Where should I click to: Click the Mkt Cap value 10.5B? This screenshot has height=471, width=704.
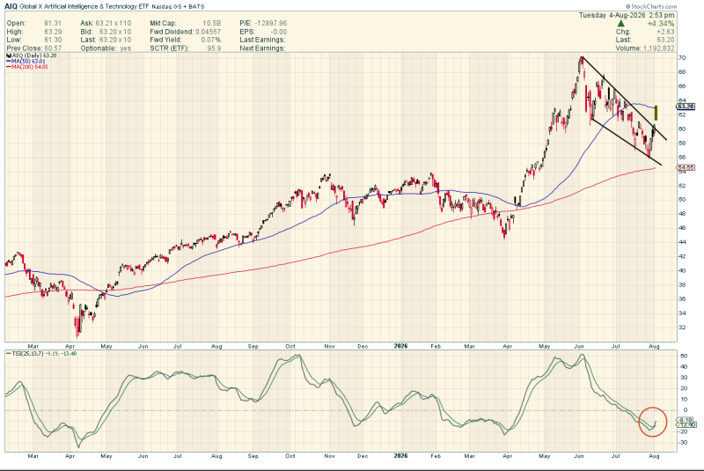point(212,24)
